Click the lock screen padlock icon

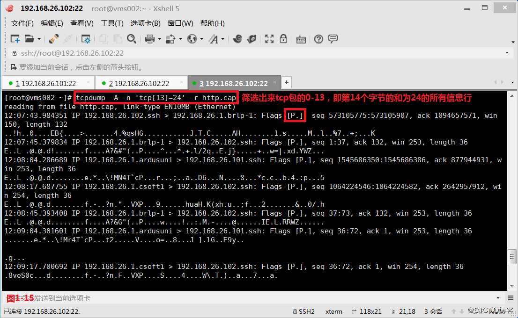[283, 39]
